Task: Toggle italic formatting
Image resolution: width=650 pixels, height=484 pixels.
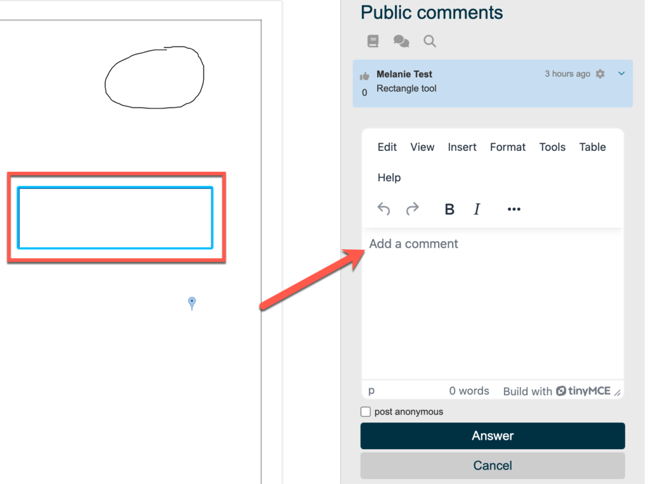Action: (477, 209)
